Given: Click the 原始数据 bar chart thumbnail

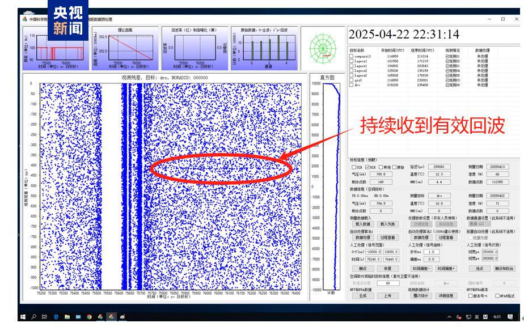Looking at the screenshot, I should (264, 48).
